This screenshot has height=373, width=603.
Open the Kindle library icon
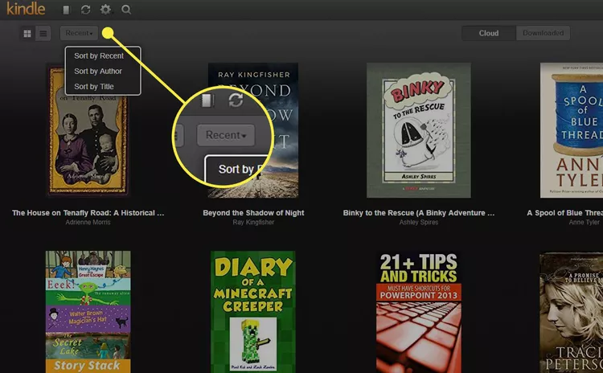(66, 10)
